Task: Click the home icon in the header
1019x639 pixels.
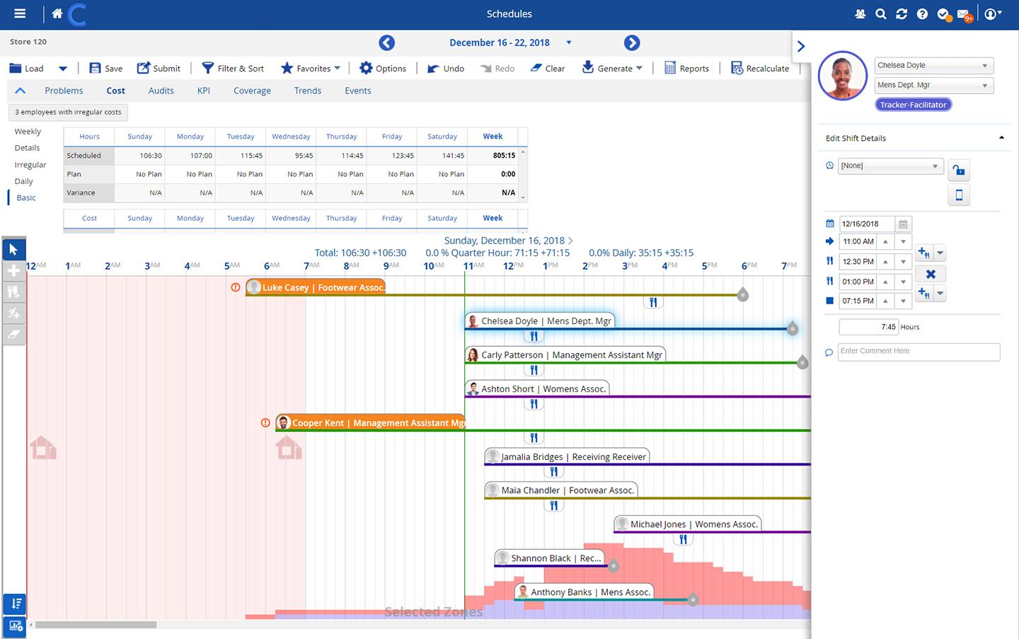Action: coord(57,13)
